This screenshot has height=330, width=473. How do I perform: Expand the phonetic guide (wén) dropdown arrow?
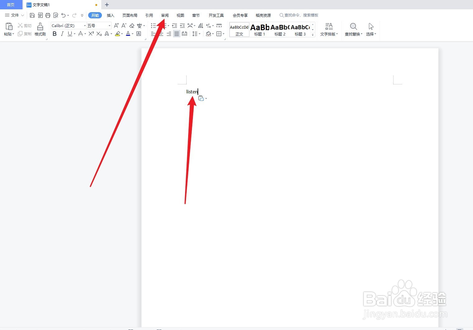tap(144, 26)
